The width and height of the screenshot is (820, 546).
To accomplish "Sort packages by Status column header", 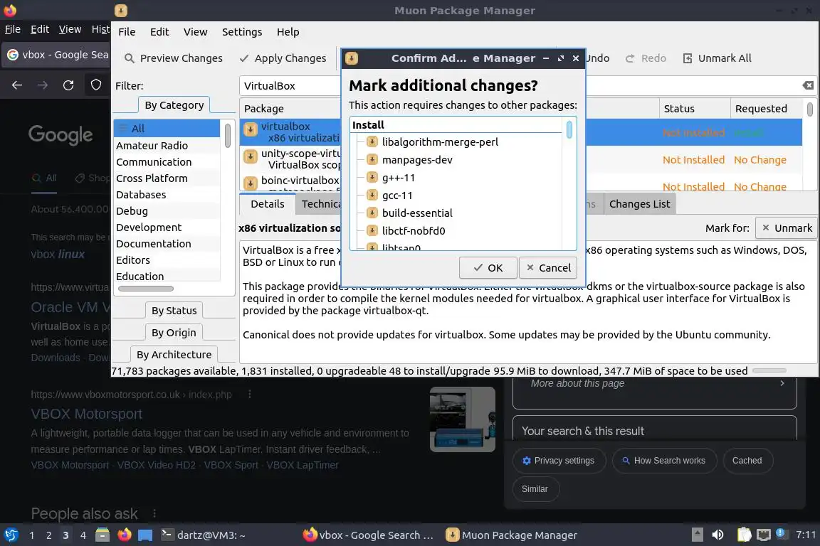I will coord(695,109).
